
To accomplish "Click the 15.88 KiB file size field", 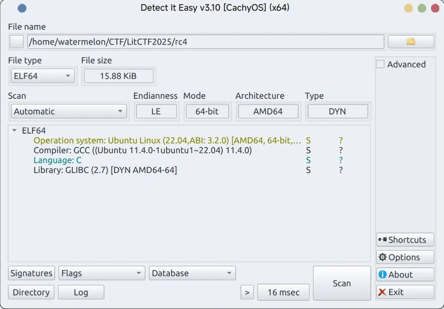I will pos(119,76).
